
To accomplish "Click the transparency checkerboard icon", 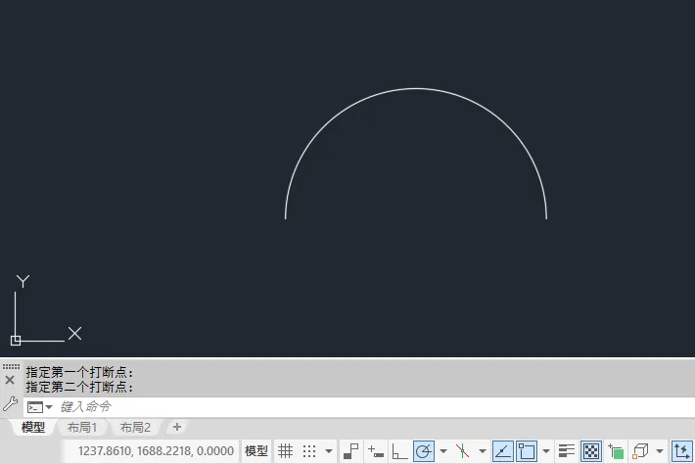I will [591, 451].
